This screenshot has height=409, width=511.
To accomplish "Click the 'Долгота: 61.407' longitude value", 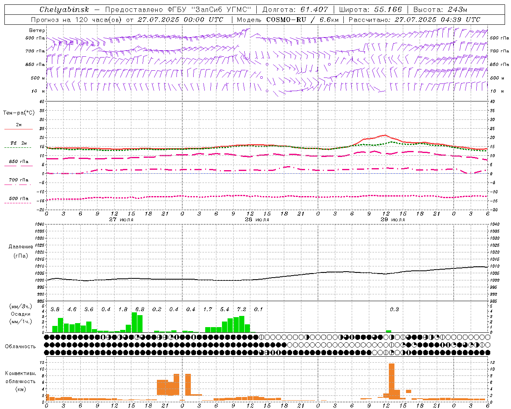I will pos(295,10).
